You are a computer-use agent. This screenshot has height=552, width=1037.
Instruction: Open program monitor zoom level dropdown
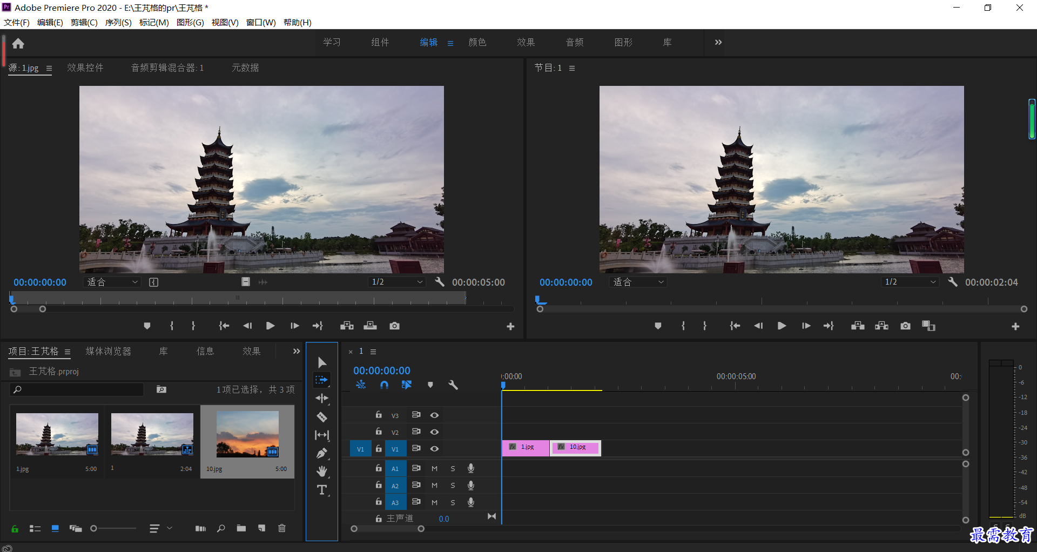click(638, 282)
